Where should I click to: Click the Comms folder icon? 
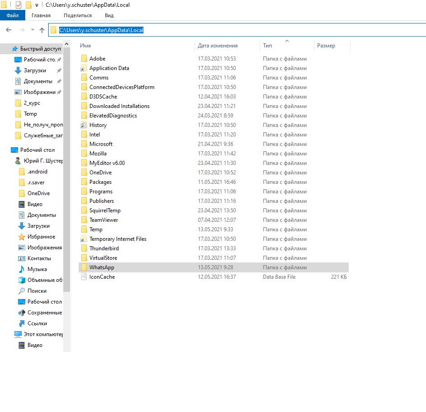pyautogui.click(x=84, y=77)
